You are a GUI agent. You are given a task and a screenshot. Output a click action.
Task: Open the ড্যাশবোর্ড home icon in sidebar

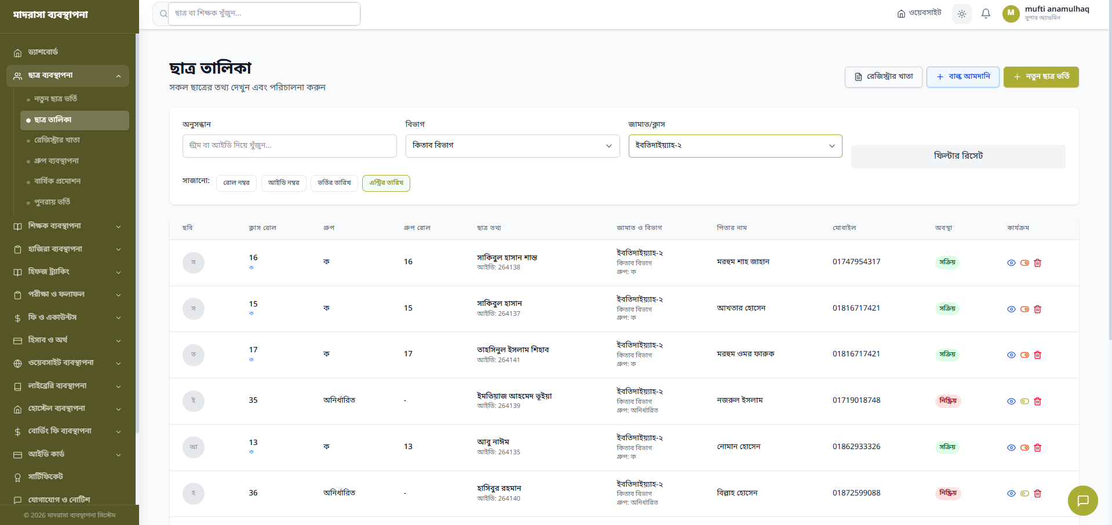click(17, 53)
